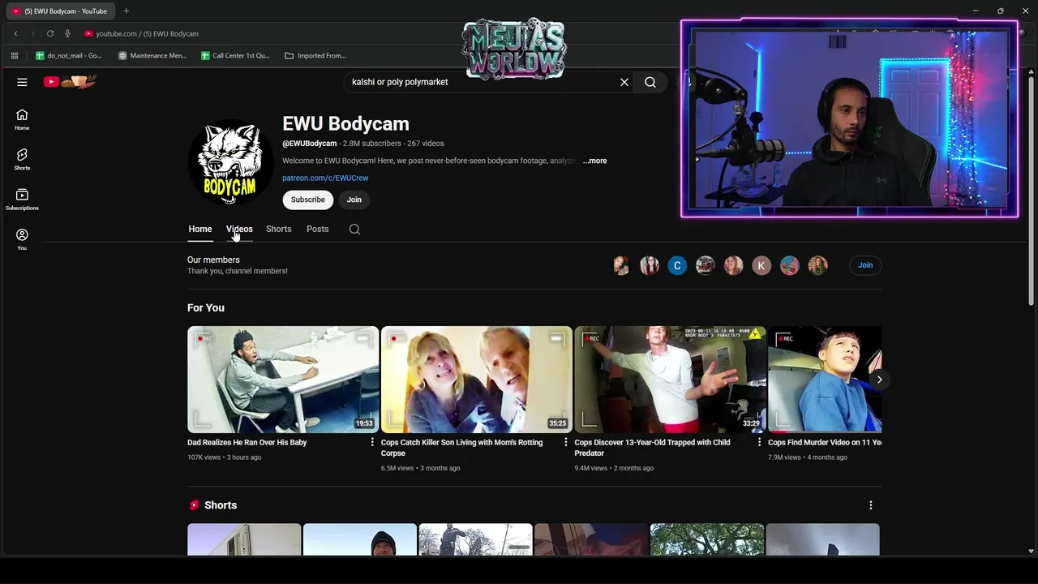Viewport: 1038px width, 584px height.
Task: Switch to the Shorts channel tab
Action: [x=278, y=230]
